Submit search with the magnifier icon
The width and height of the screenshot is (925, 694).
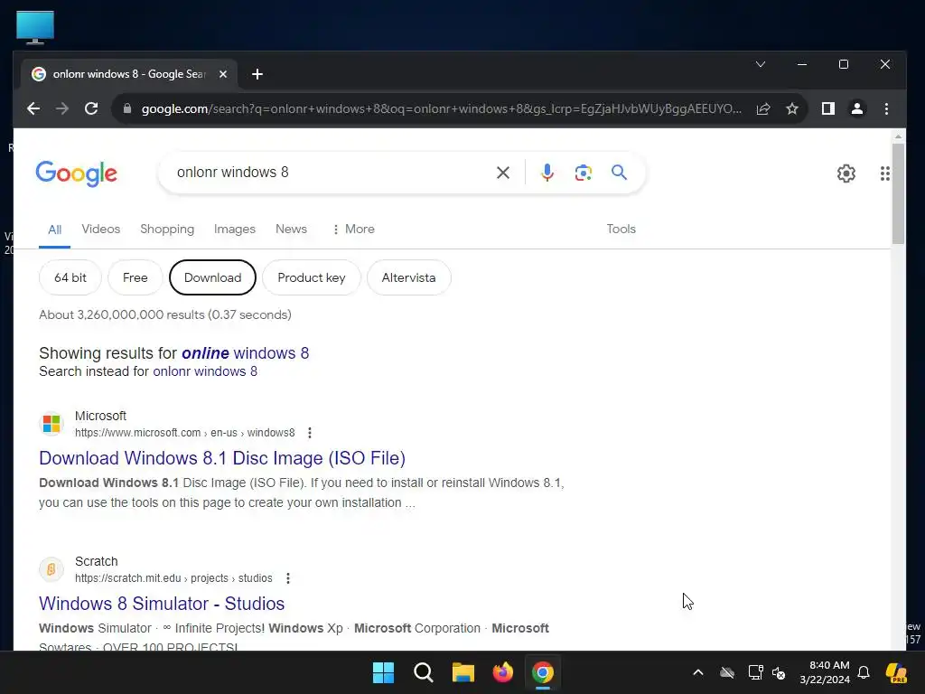tap(619, 173)
